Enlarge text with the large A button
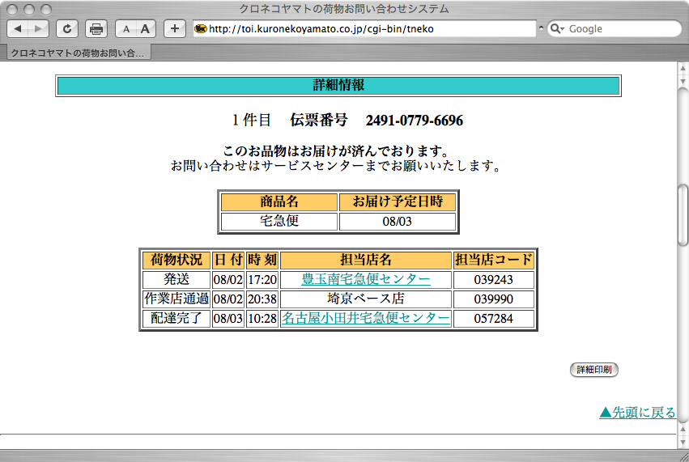This screenshot has width=689, height=462. [x=146, y=29]
